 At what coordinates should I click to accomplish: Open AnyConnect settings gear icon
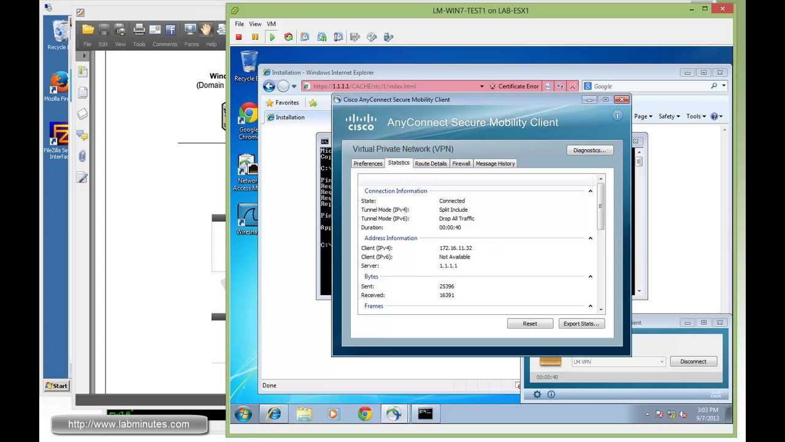click(537, 394)
